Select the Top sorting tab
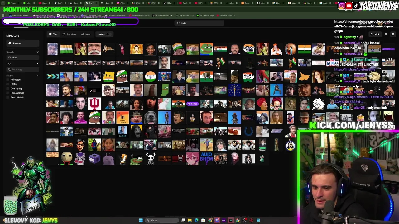The image size is (399, 224). [x=53, y=34]
